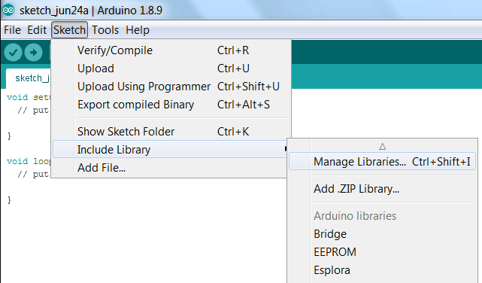The width and height of the screenshot is (482, 283).
Task: Open the File menu
Action: [x=12, y=30]
